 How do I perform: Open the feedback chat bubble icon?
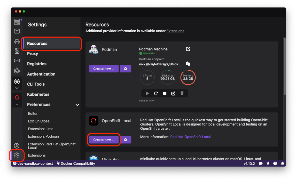[261, 164]
